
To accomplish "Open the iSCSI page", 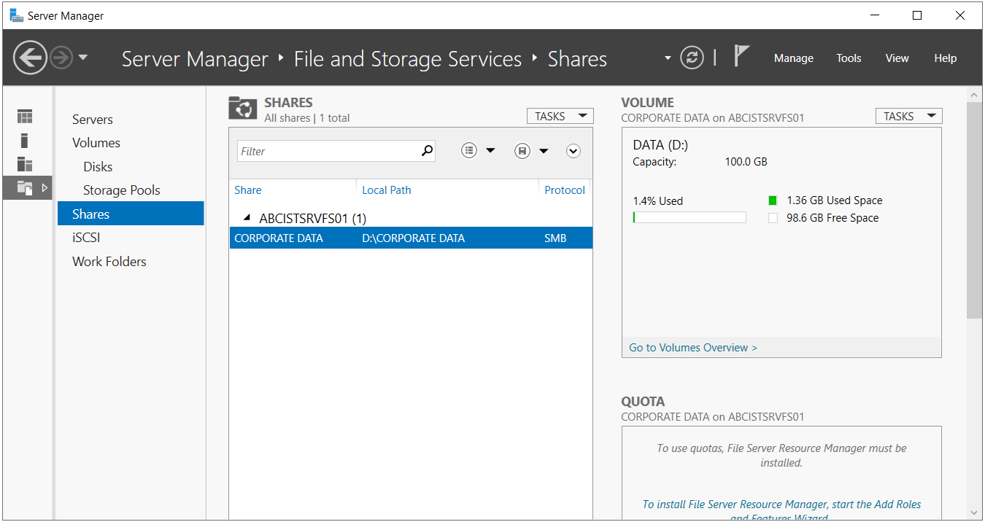I will click(x=86, y=238).
